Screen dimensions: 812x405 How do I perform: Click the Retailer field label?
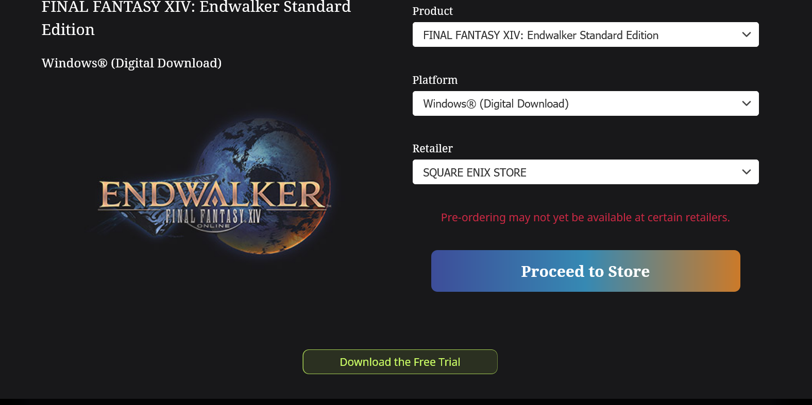click(432, 148)
